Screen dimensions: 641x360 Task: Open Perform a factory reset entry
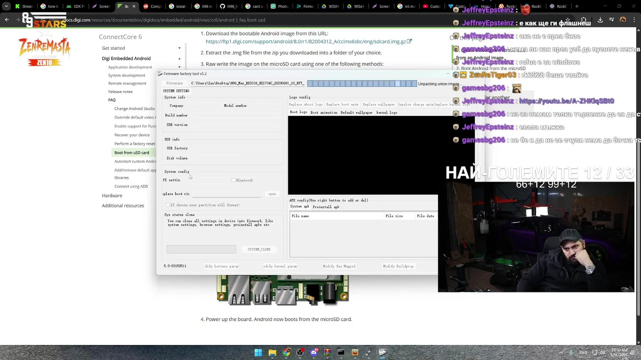point(135,143)
